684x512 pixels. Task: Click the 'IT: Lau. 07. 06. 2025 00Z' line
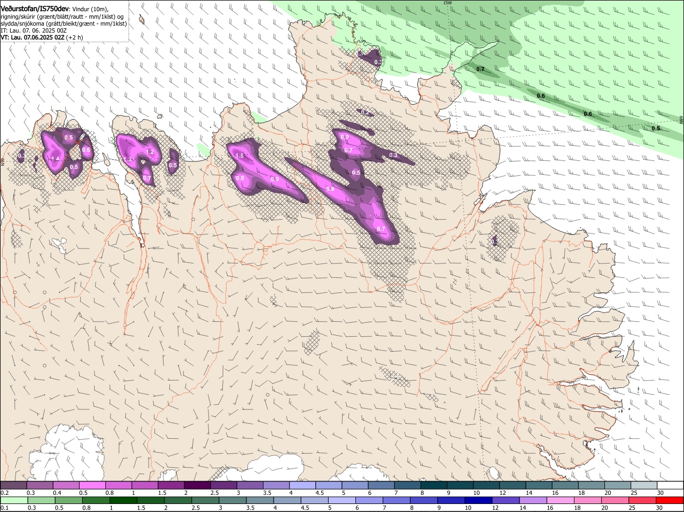(34, 30)
